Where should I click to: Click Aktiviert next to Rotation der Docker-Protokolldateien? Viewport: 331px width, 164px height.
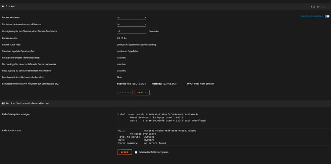pos(121,58)
